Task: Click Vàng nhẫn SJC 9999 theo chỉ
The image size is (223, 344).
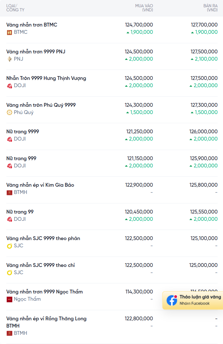Action: click(x=40, y=265)
